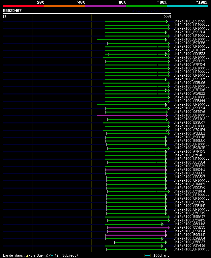Select the UniRef100_C5XAM9 label
The image size is (211, 258).
(189, 220)
